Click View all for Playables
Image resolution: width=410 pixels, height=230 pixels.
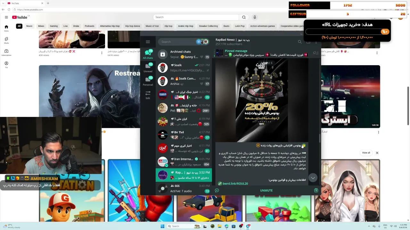[x=366, y=153]
